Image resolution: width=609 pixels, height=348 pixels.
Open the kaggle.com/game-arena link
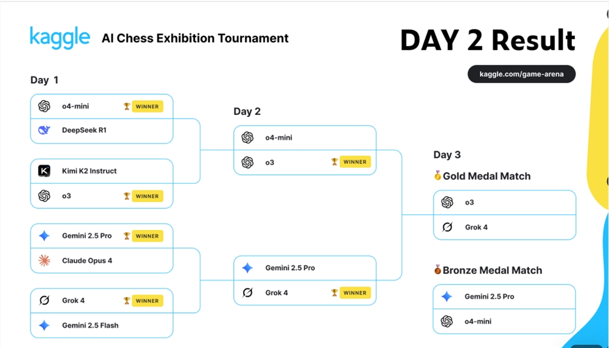point(521,74)
